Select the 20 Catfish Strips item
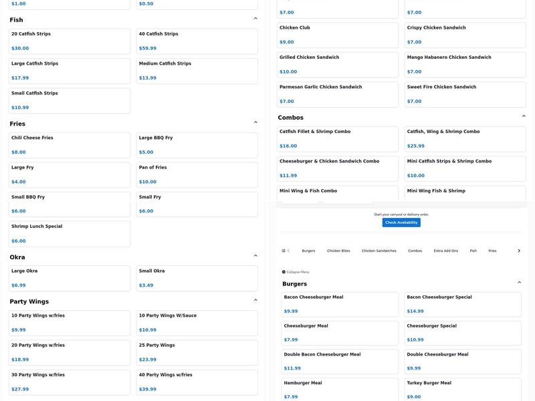The image size is (535, 401). (70, 41)
